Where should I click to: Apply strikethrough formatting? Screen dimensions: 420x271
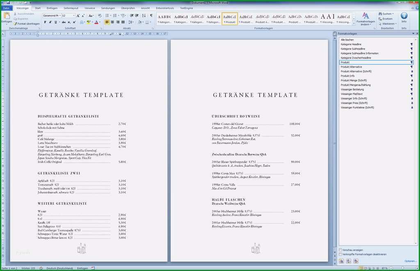pyautogui.click(x=64, y=22)
